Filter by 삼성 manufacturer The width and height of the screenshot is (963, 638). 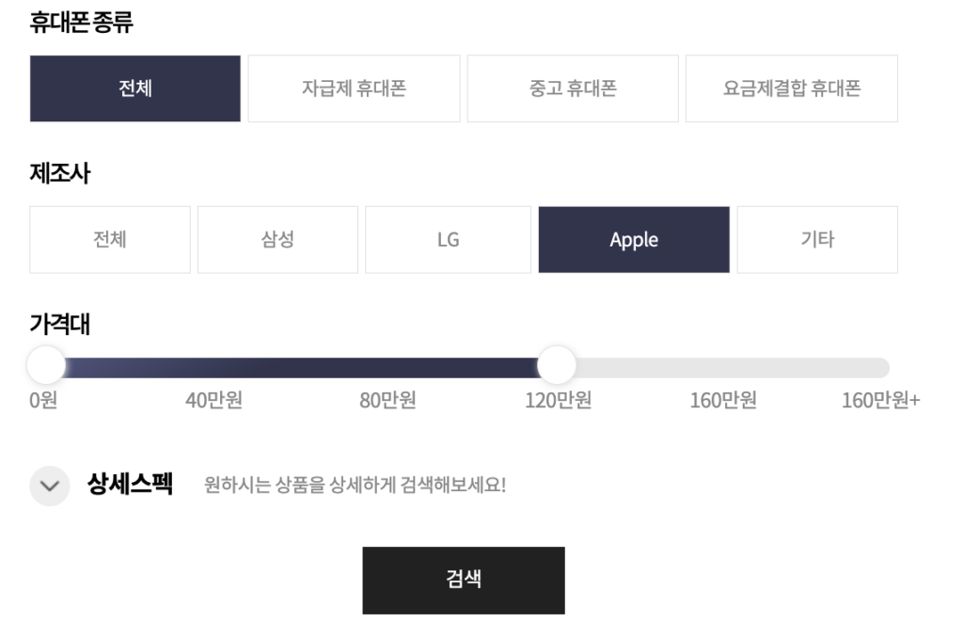point(277,240)
